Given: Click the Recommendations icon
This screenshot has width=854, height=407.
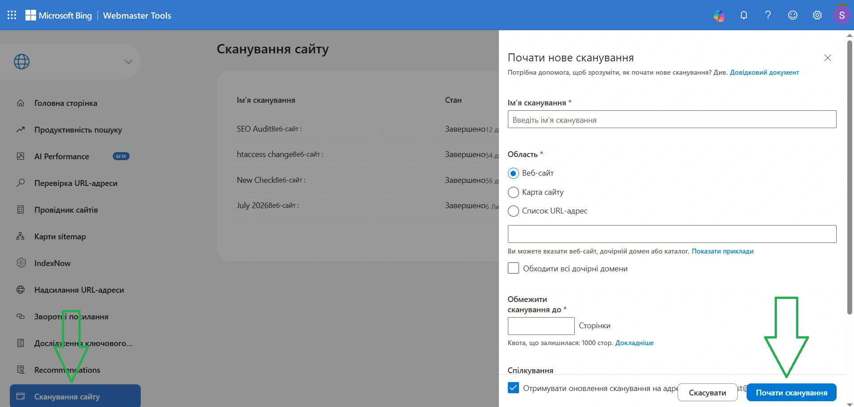Looking at the screenshot, I should click(x=20, y=370).
